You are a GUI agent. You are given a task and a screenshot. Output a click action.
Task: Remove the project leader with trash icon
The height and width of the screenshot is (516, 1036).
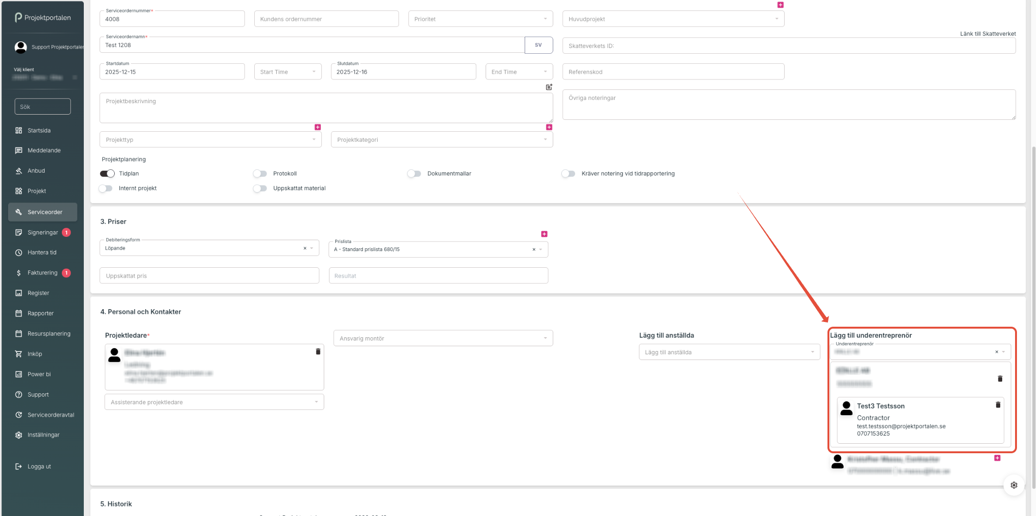tap(318, 351)
